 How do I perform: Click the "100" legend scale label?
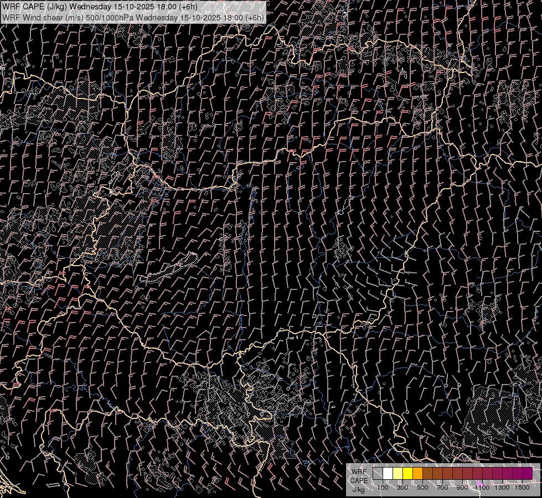[383, 487]
